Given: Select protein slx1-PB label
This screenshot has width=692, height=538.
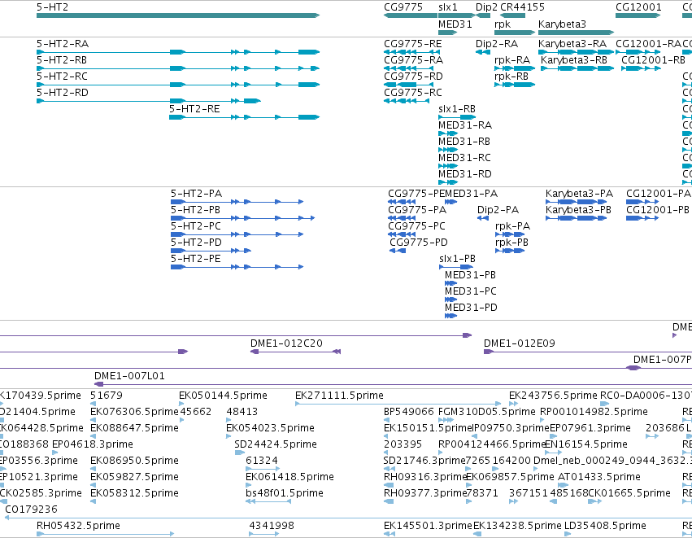Looking at the screenshot, I should click(x=458, y=260).
